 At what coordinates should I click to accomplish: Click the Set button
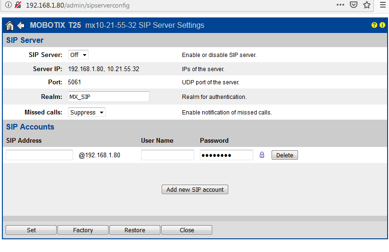31,230
